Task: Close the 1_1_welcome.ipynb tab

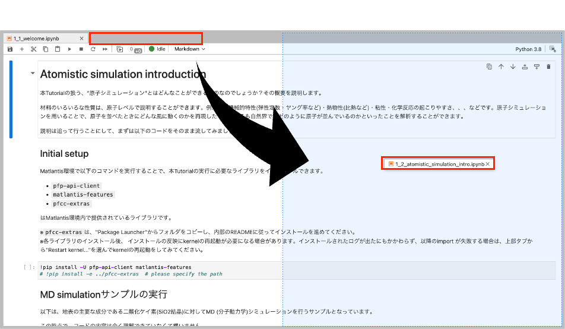Action: [x=81, y=39]
